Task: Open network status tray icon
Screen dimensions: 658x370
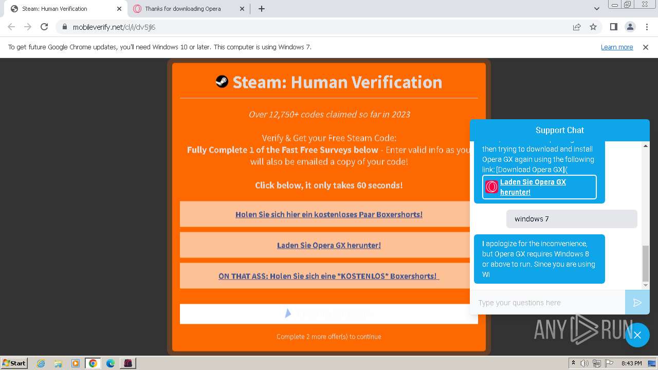Action: [x=597, y=363]
